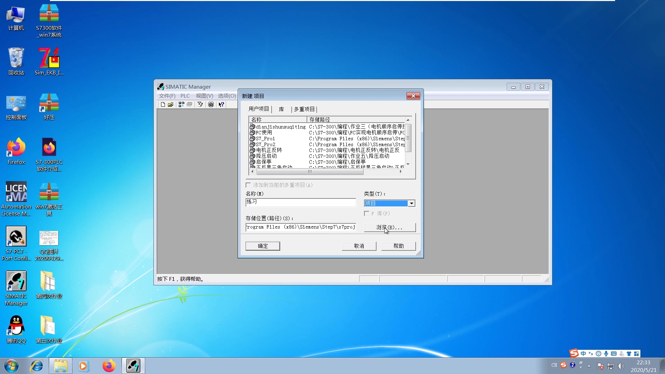665x374 pixels.
Task: Show hidden tray icons arrow
Action: click(589, 366)
